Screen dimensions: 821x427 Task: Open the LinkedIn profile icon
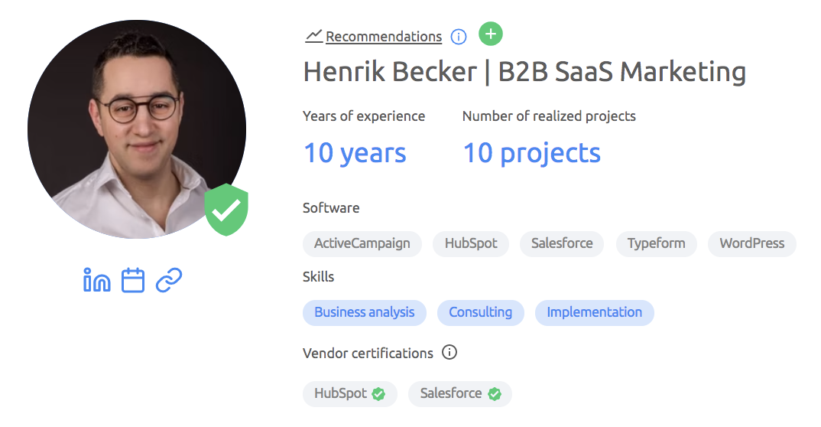[x=96, y=281]
